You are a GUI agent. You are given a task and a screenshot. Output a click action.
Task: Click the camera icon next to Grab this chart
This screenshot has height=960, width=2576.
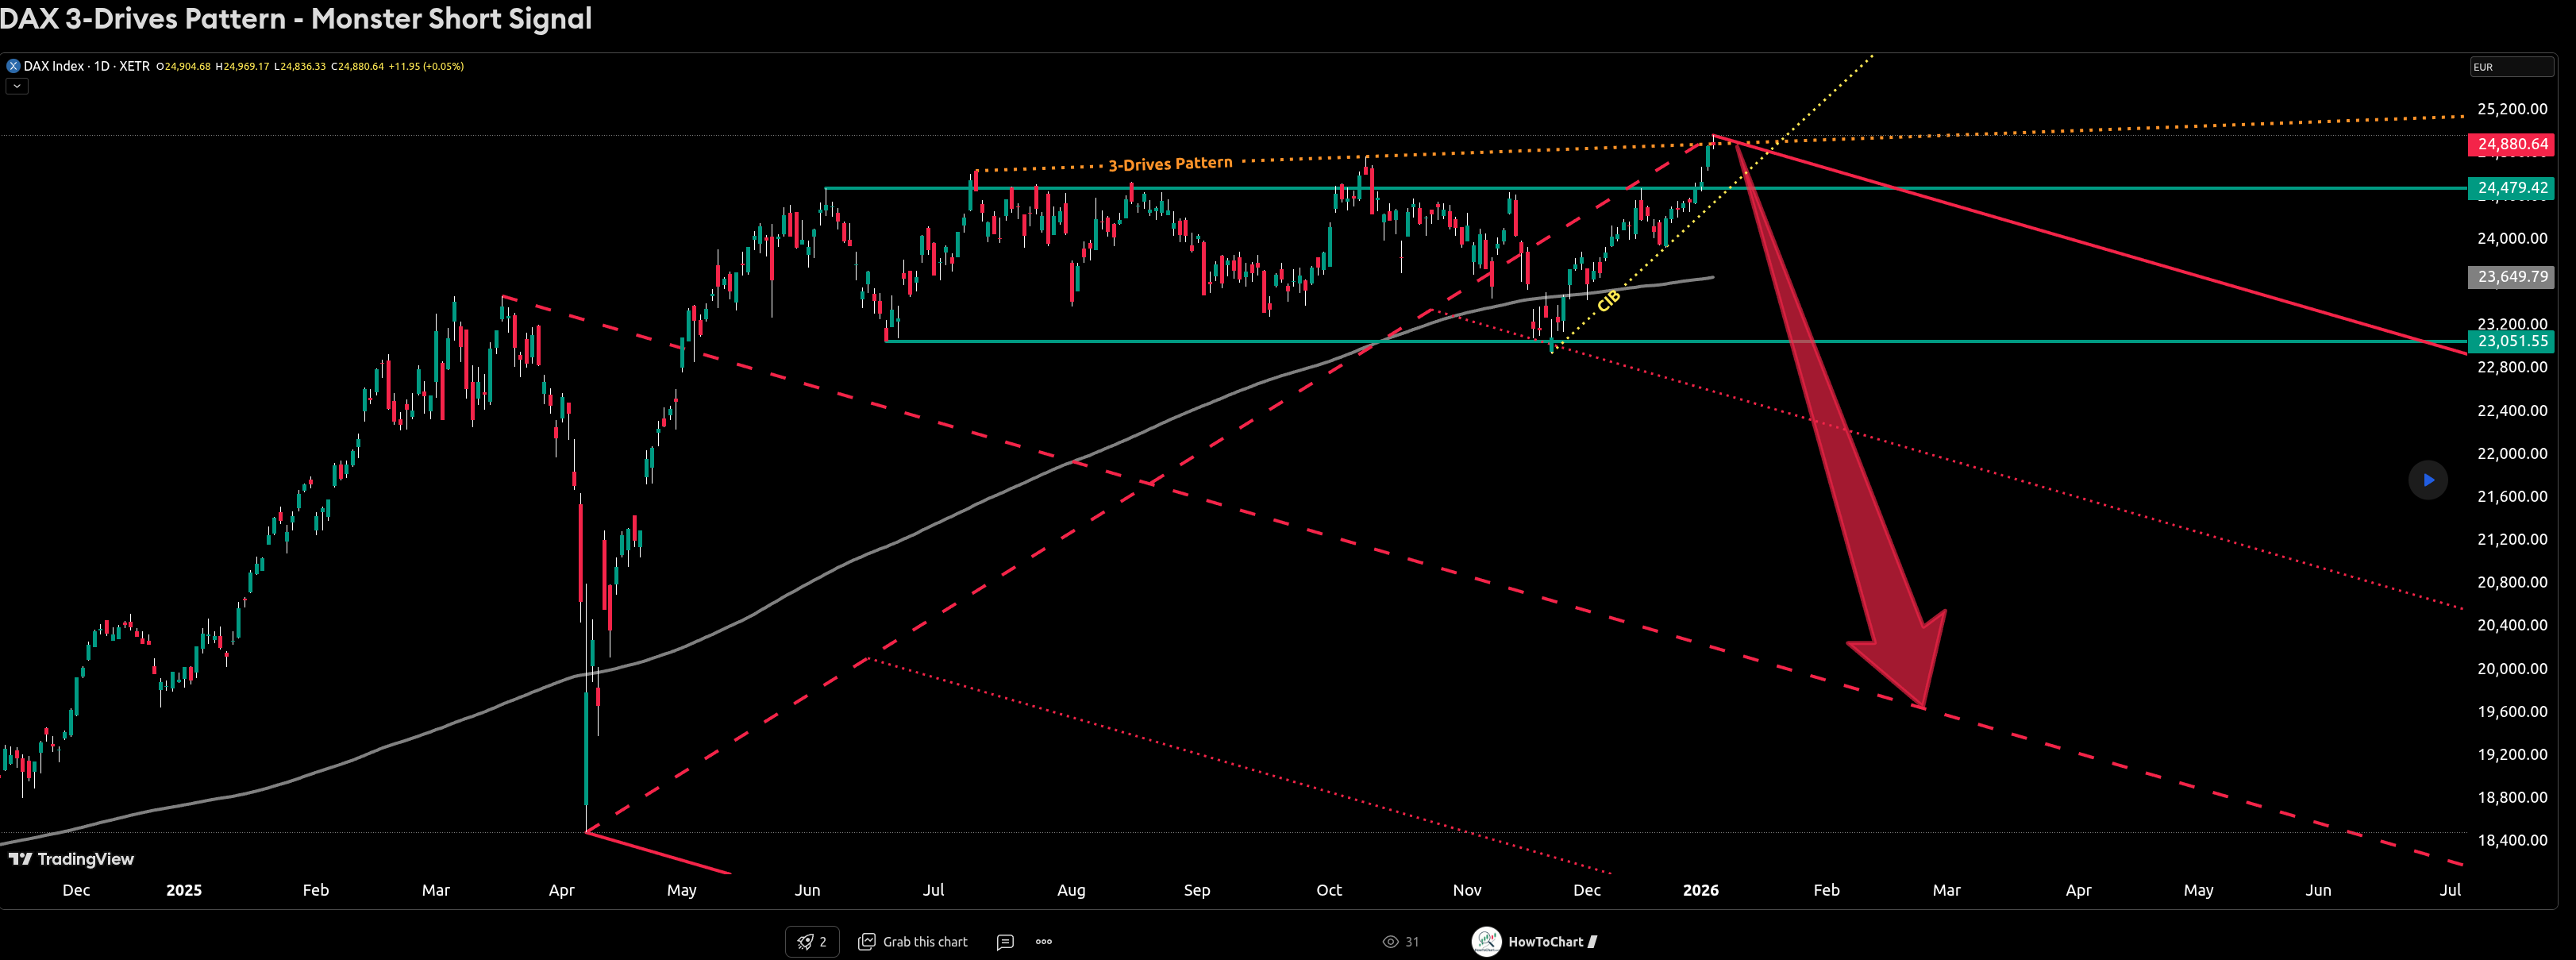(x=868, y=941)
